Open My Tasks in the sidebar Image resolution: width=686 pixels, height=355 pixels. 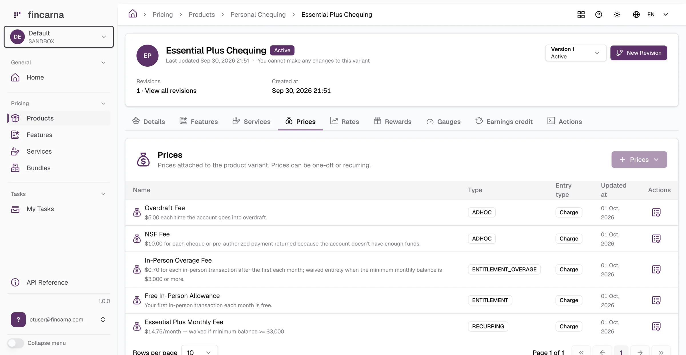(59, 209)
